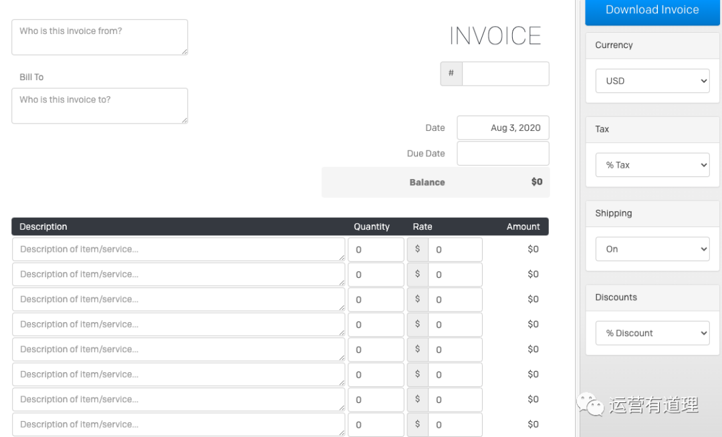Click the invoice number field next to #
This screenshot has width=722, height=437.
505,74
